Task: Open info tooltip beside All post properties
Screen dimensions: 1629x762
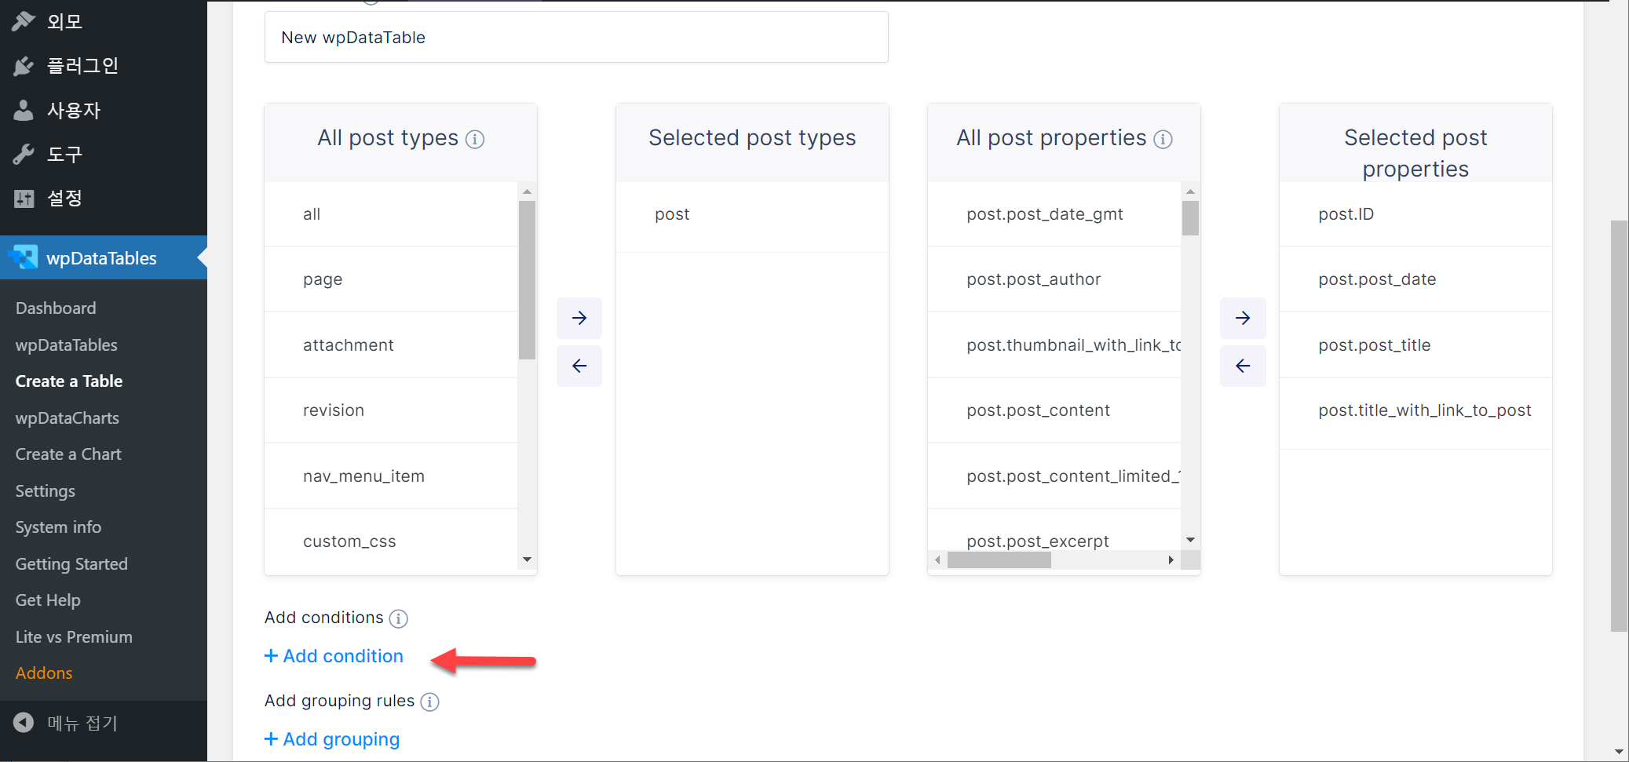Action: (x=1163, y=139)
